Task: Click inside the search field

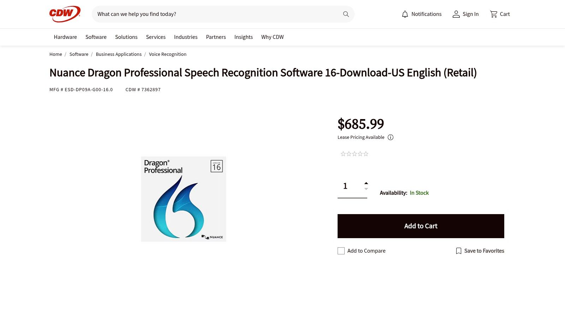Action: click(x=212, y=14)
